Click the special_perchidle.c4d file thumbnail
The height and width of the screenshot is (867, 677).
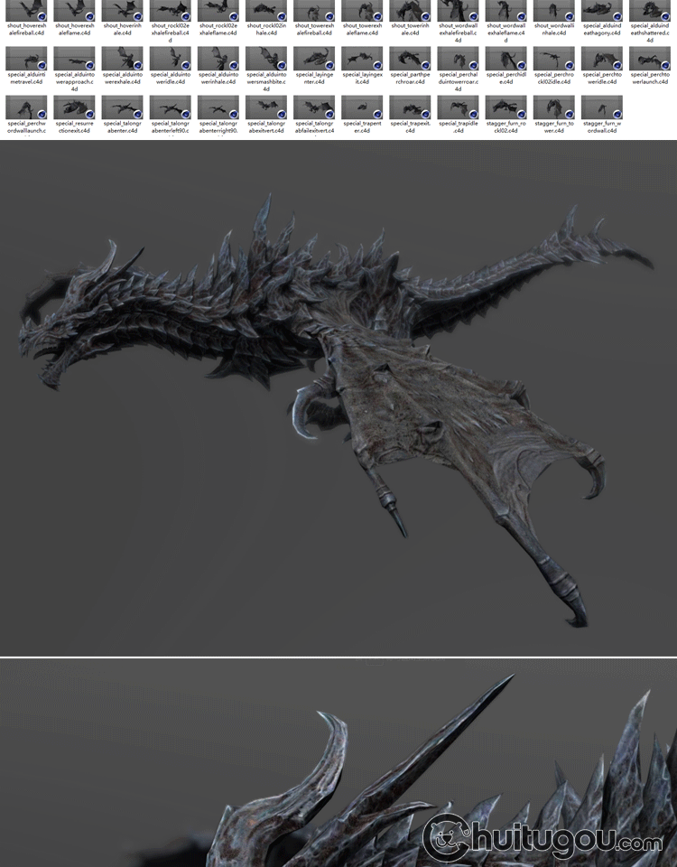pos(506,59)
